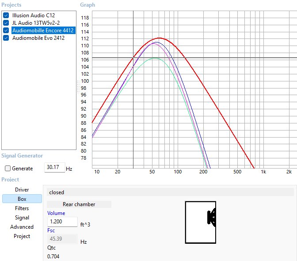Click the 50 Hz axis label

(x=152, y=172)
